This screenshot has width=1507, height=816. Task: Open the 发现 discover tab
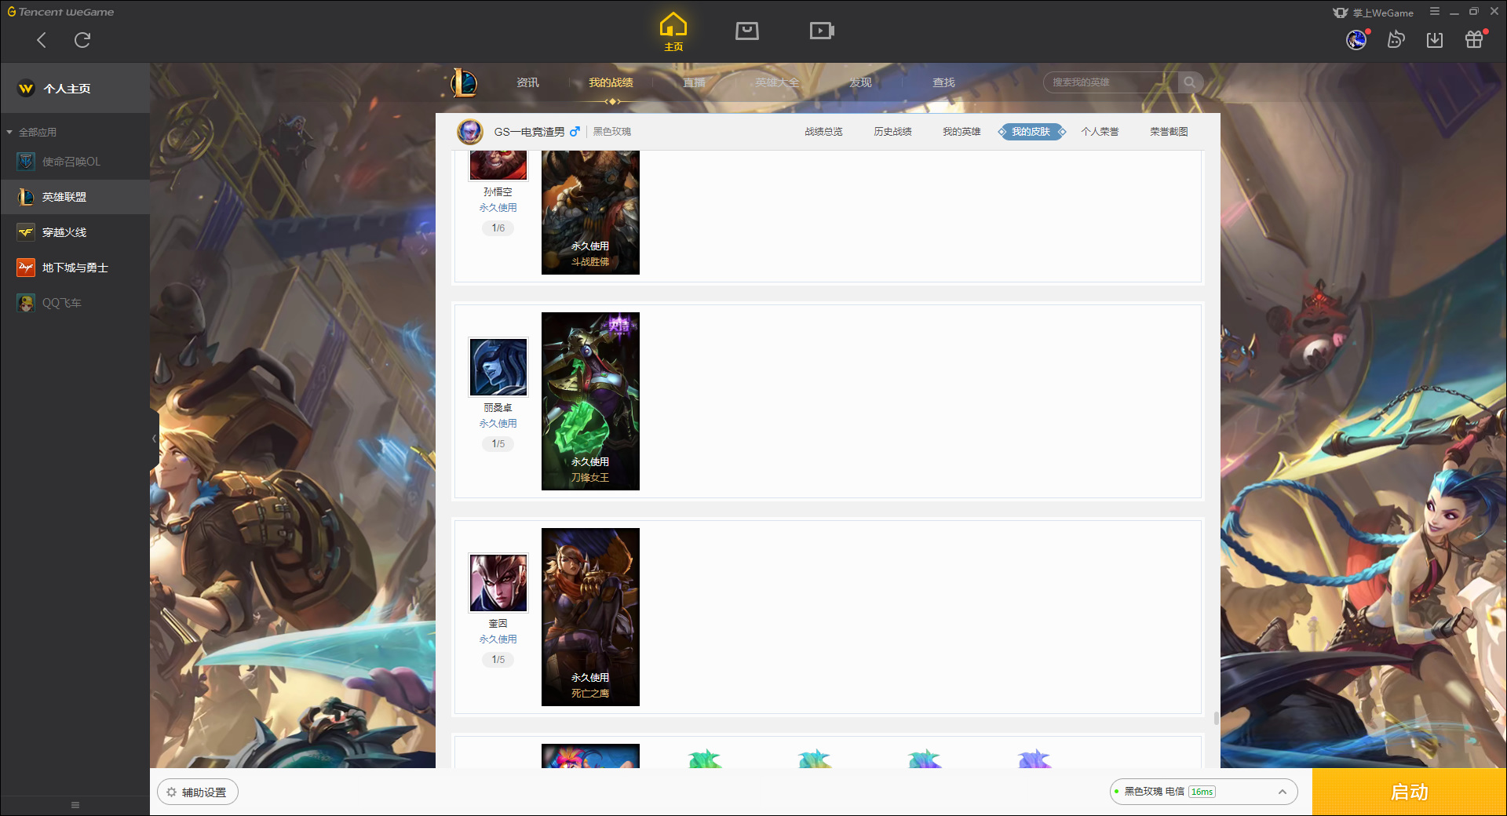point(860,82)
